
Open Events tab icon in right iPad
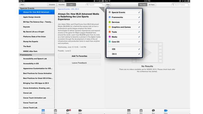(129, 111)
